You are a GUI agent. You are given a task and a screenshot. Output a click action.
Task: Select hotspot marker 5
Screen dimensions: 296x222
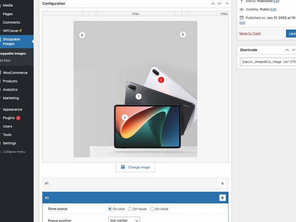pos(182,35)
